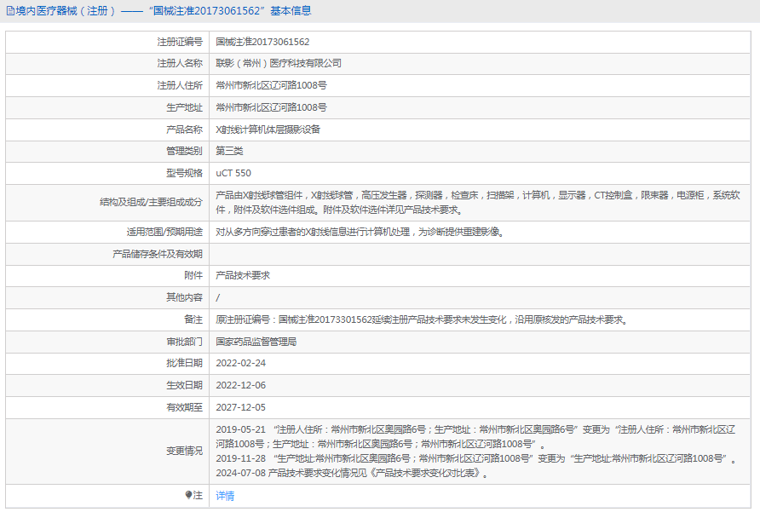760x512 pixels.
Task: Select the 批准日期 label
Action: [184, 363]
